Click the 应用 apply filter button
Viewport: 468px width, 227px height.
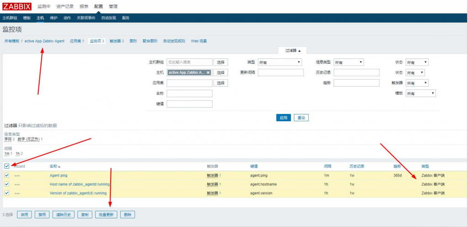point(283,118)
